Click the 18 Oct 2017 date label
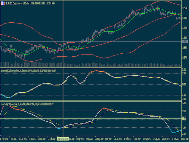 175,139
